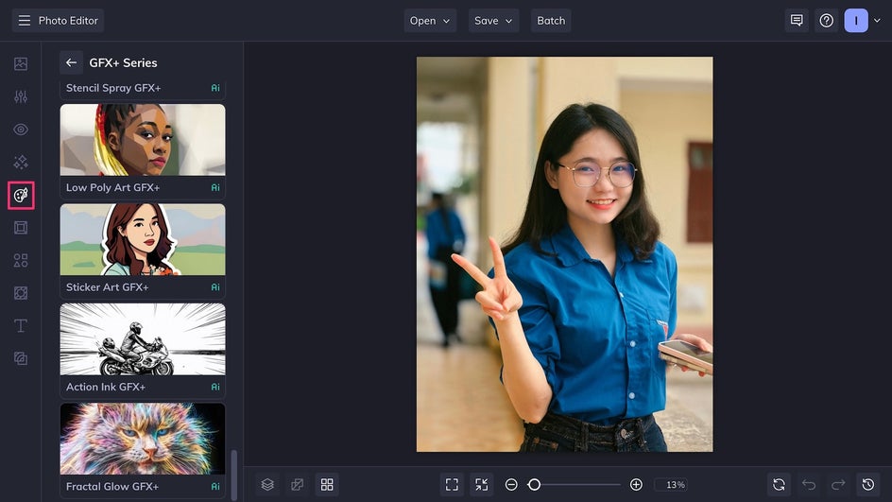The width and height of the screenshot is (892, 502).
Task: Expand the Open dropdown
Action: (430, 21)
